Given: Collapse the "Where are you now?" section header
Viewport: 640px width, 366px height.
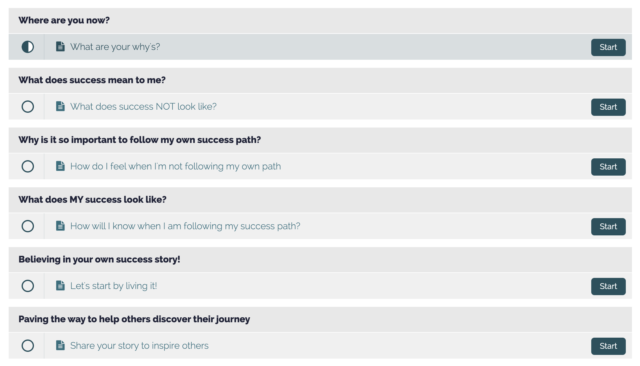Looking at the screenshot, I should pyautogui.click(x=320, y=21).
